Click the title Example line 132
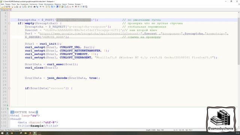 point(38,126)
